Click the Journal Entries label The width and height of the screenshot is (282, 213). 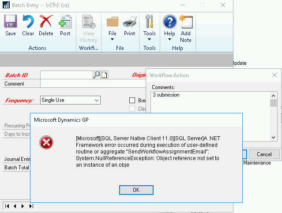click(x=17, y=159)
